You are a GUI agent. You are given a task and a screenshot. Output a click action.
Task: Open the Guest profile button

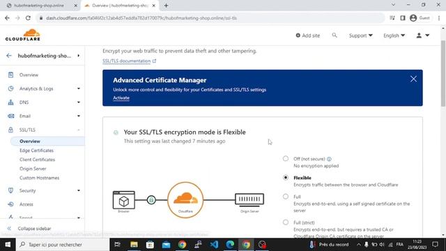[420, 18]
